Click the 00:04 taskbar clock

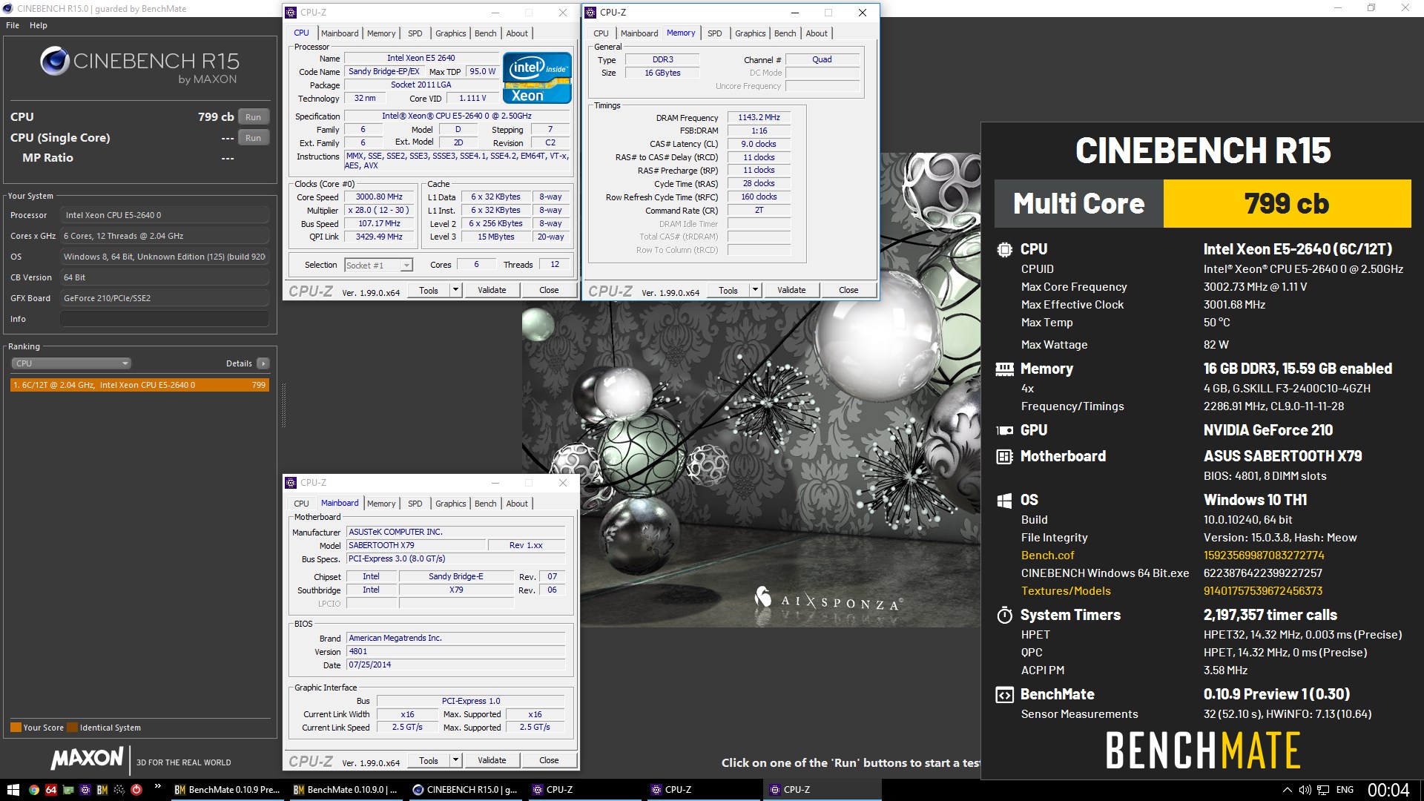(1388, 790)
